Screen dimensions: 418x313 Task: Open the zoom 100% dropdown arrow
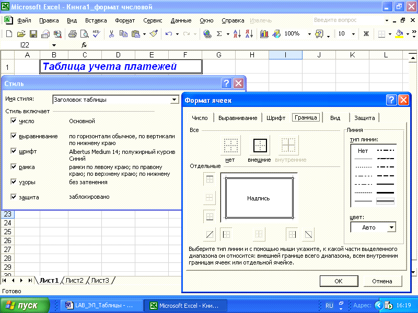309,34
